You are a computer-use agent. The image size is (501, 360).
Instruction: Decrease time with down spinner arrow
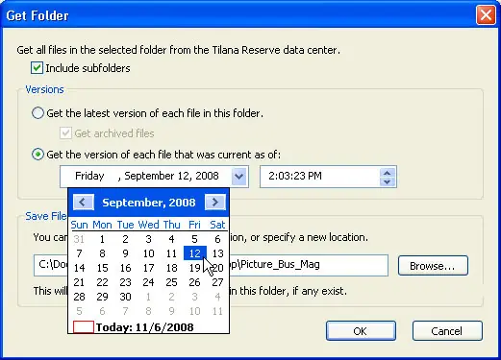(388, 181)
